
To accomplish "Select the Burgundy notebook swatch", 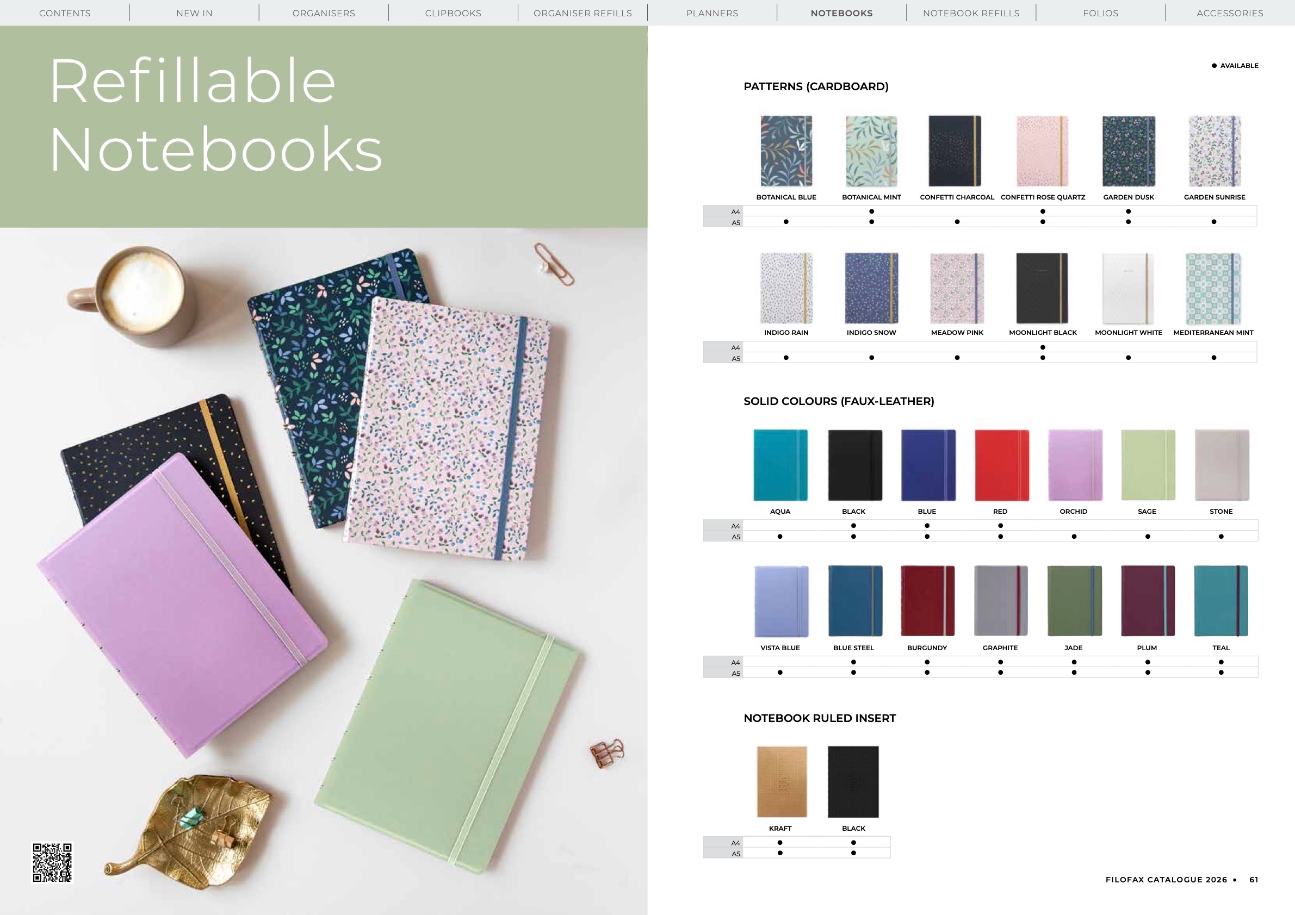I will tap(927, 601).
